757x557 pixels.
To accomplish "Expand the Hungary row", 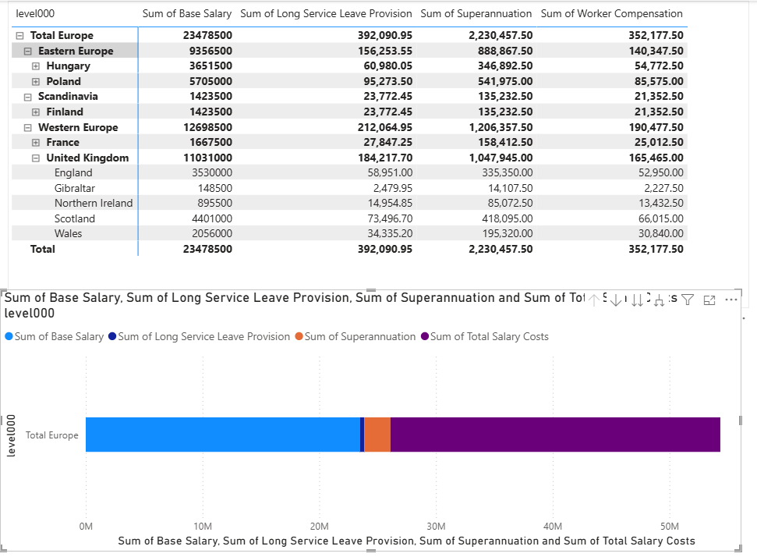I will (x=36, y=66).
